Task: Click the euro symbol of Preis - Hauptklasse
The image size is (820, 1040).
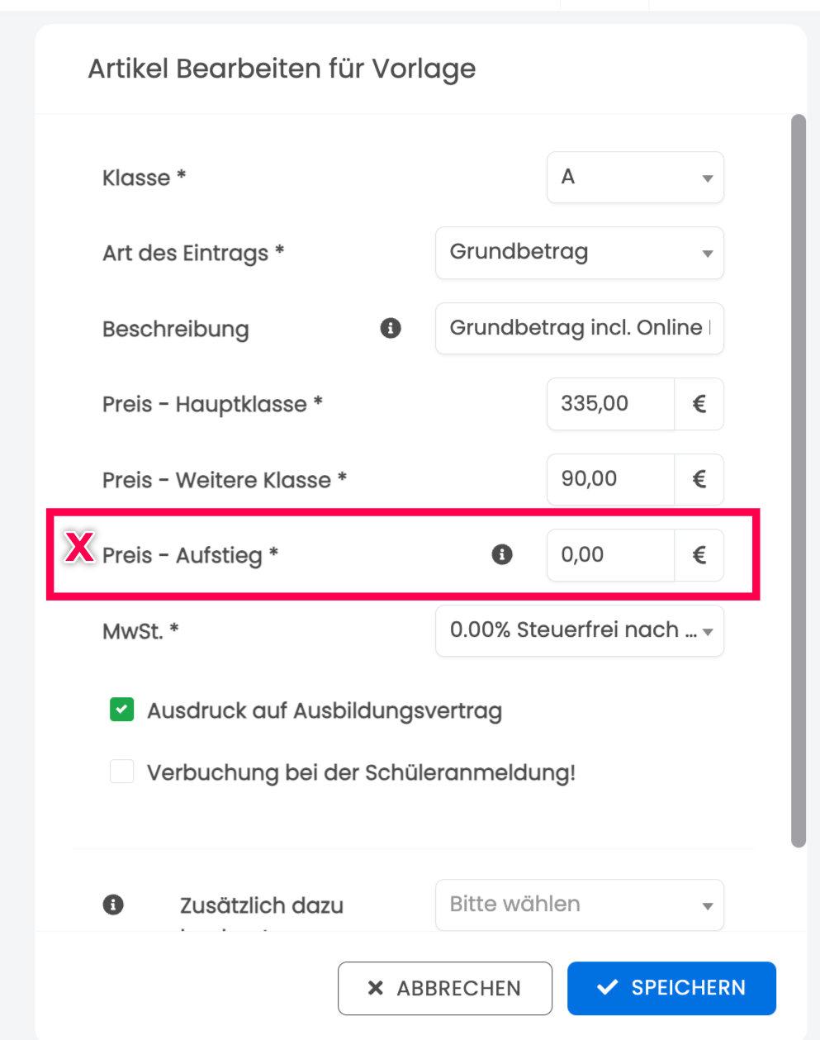Action: point(699,404)
